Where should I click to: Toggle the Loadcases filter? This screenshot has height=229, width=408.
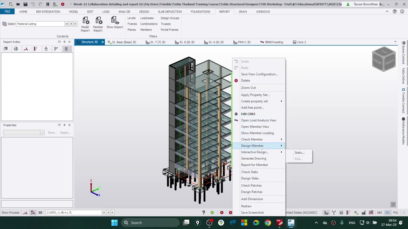[147, 18]
